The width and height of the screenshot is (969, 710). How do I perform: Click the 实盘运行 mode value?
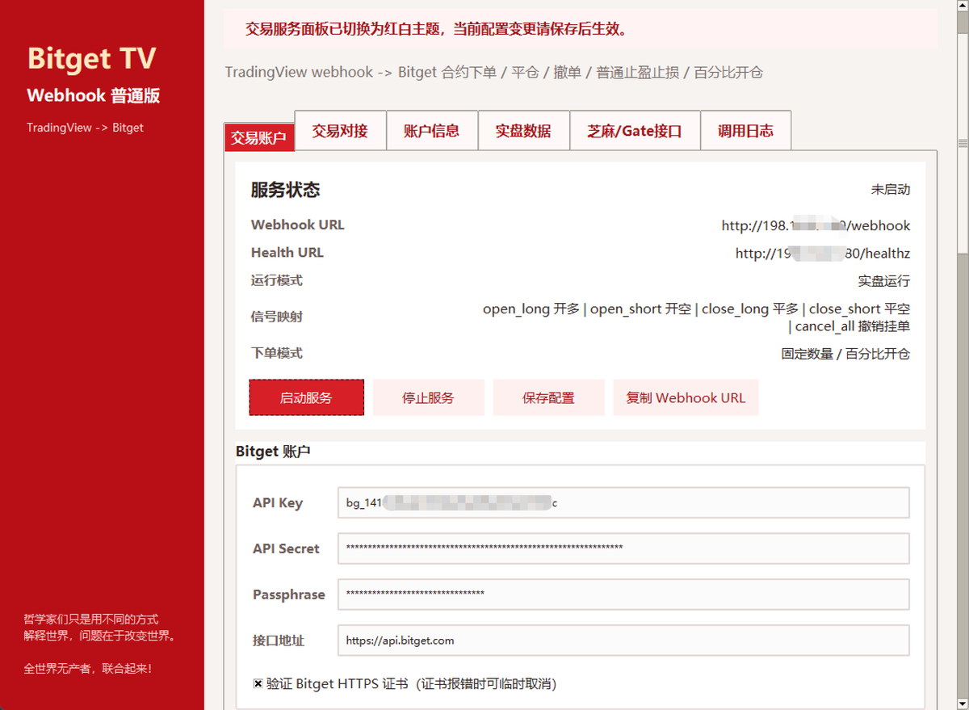click(x=884, y=281)
